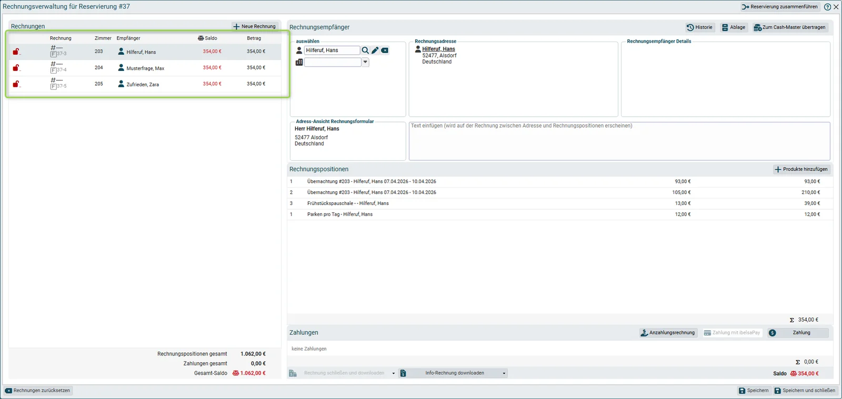Add a payment with the Zahlung button
The image size is (842, 399).
click(x=798, y=333)
